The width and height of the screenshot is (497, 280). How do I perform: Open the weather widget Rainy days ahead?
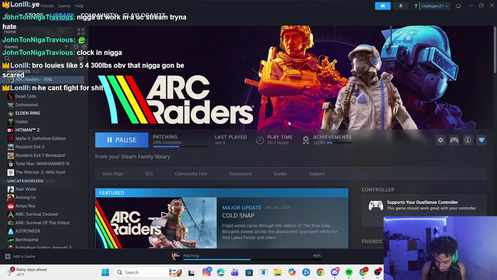26,272
